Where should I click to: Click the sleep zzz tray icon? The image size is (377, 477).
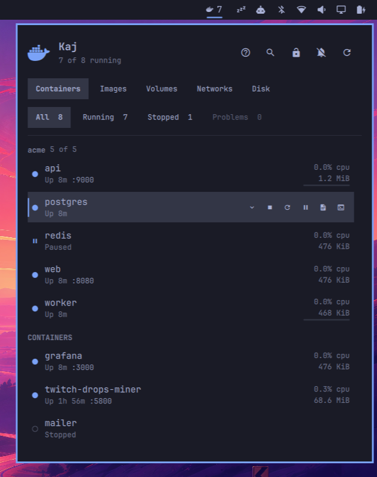[241, 10]
